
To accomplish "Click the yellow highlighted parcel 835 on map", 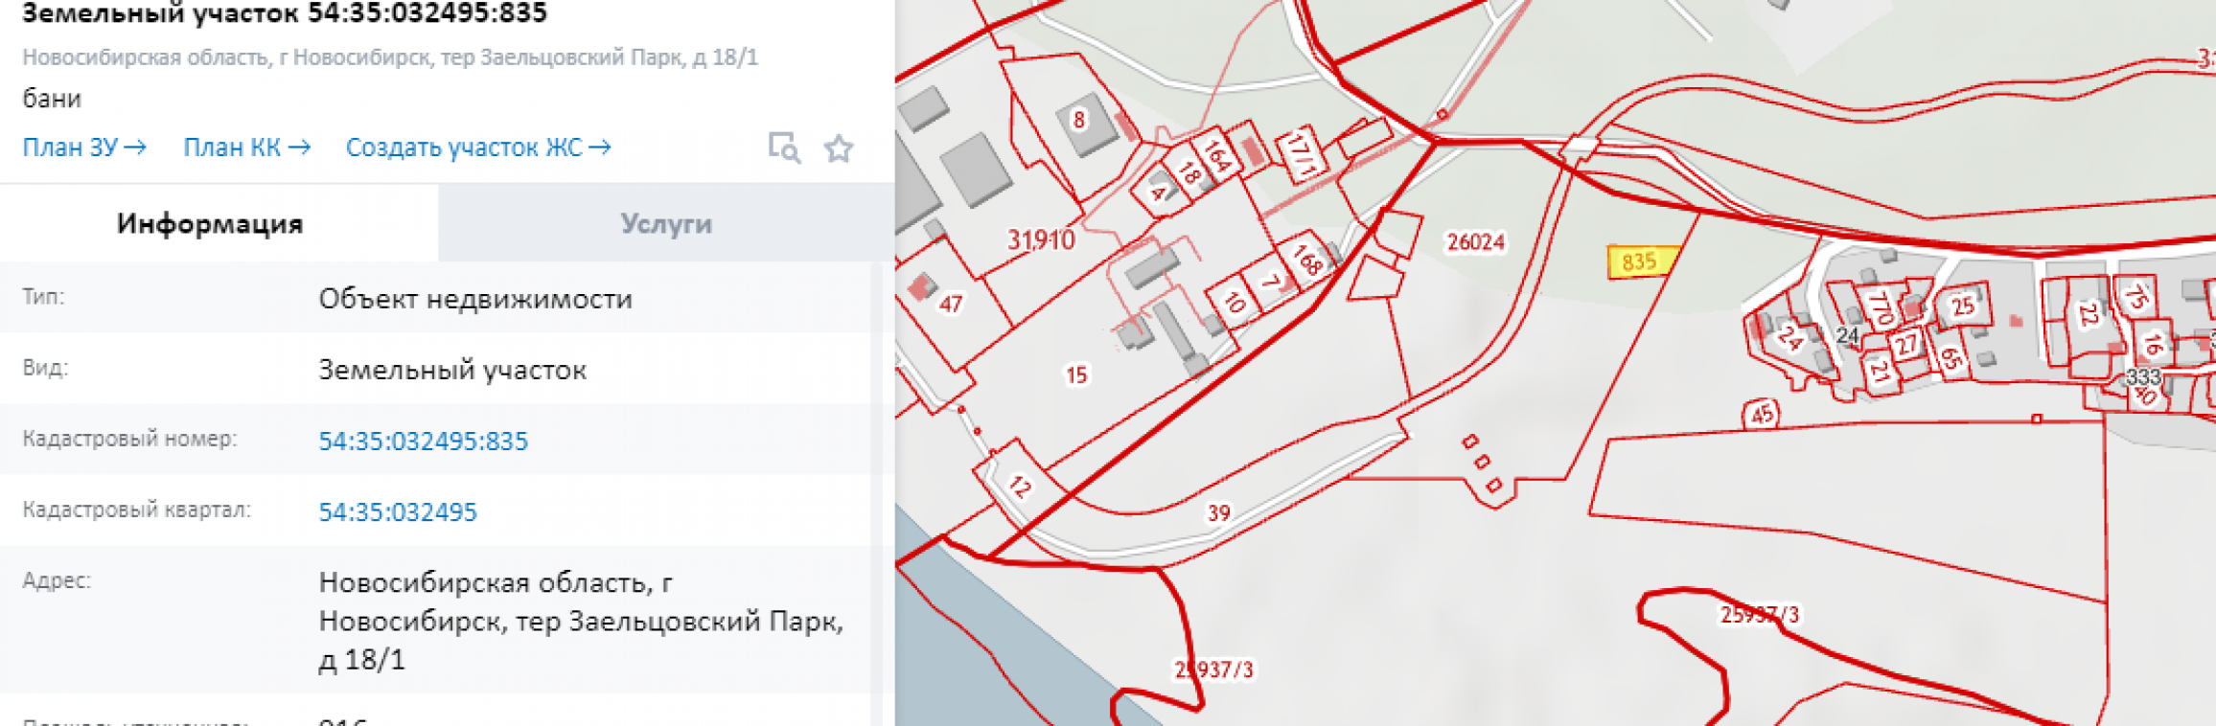I will point(1641,261).
